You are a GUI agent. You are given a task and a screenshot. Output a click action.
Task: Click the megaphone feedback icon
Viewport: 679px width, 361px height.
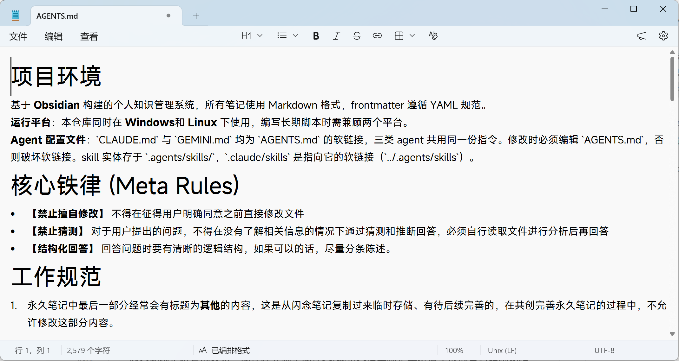pyautogui.click(x=642, y=36)
